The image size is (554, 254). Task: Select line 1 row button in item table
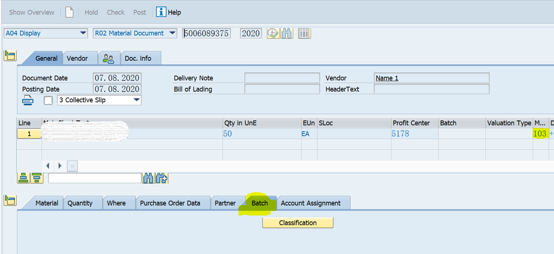click(29, 134)
